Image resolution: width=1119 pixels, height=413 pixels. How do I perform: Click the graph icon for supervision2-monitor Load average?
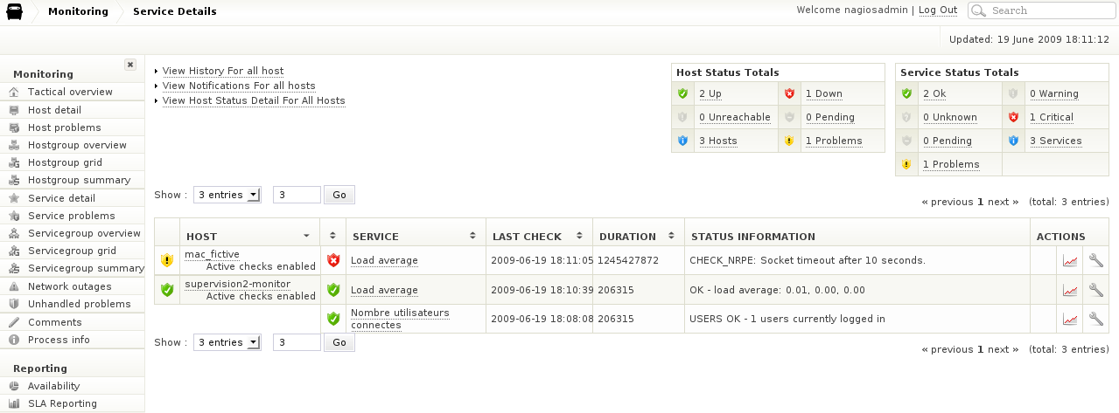pos(1070,290)
